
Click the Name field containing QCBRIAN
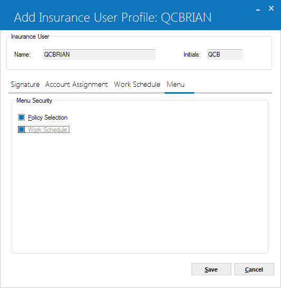[x=99, y=55]
